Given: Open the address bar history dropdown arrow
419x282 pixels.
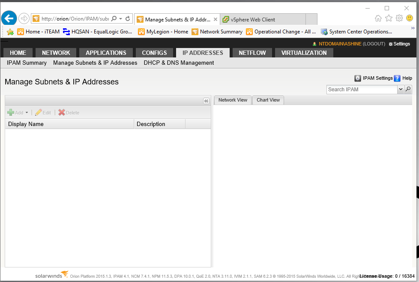Looking at the screenshot, I should pyautogui.click(x=120, y=18).
